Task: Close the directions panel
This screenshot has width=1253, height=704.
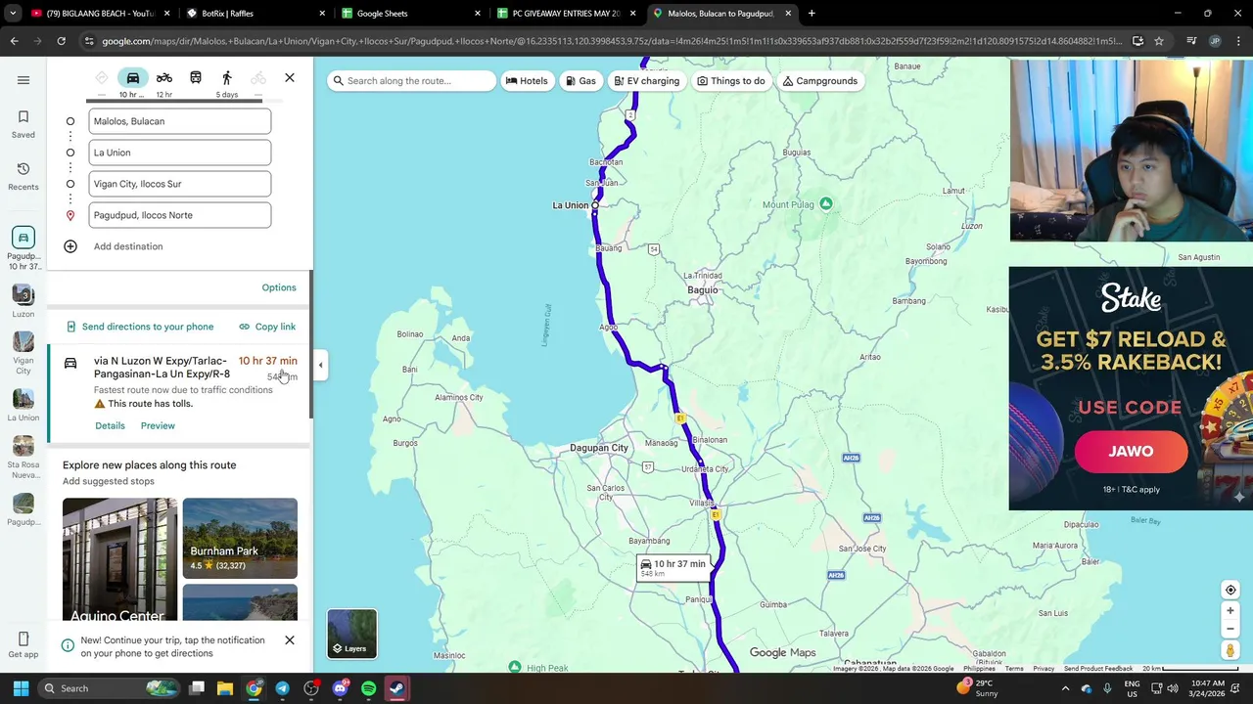Action: (x=290, y=77)
